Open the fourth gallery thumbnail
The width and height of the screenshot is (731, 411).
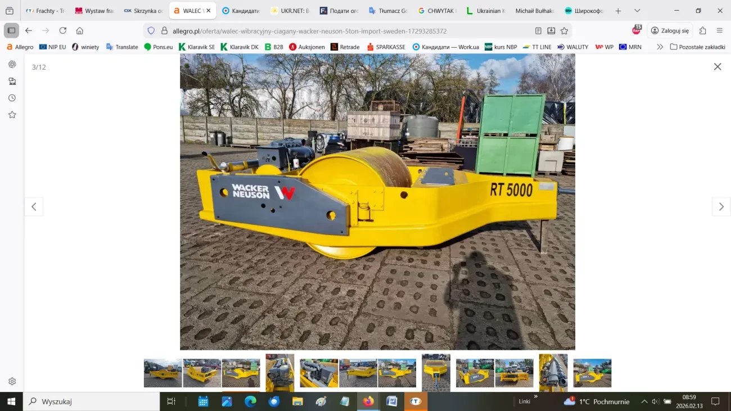[x=279, y=372]
